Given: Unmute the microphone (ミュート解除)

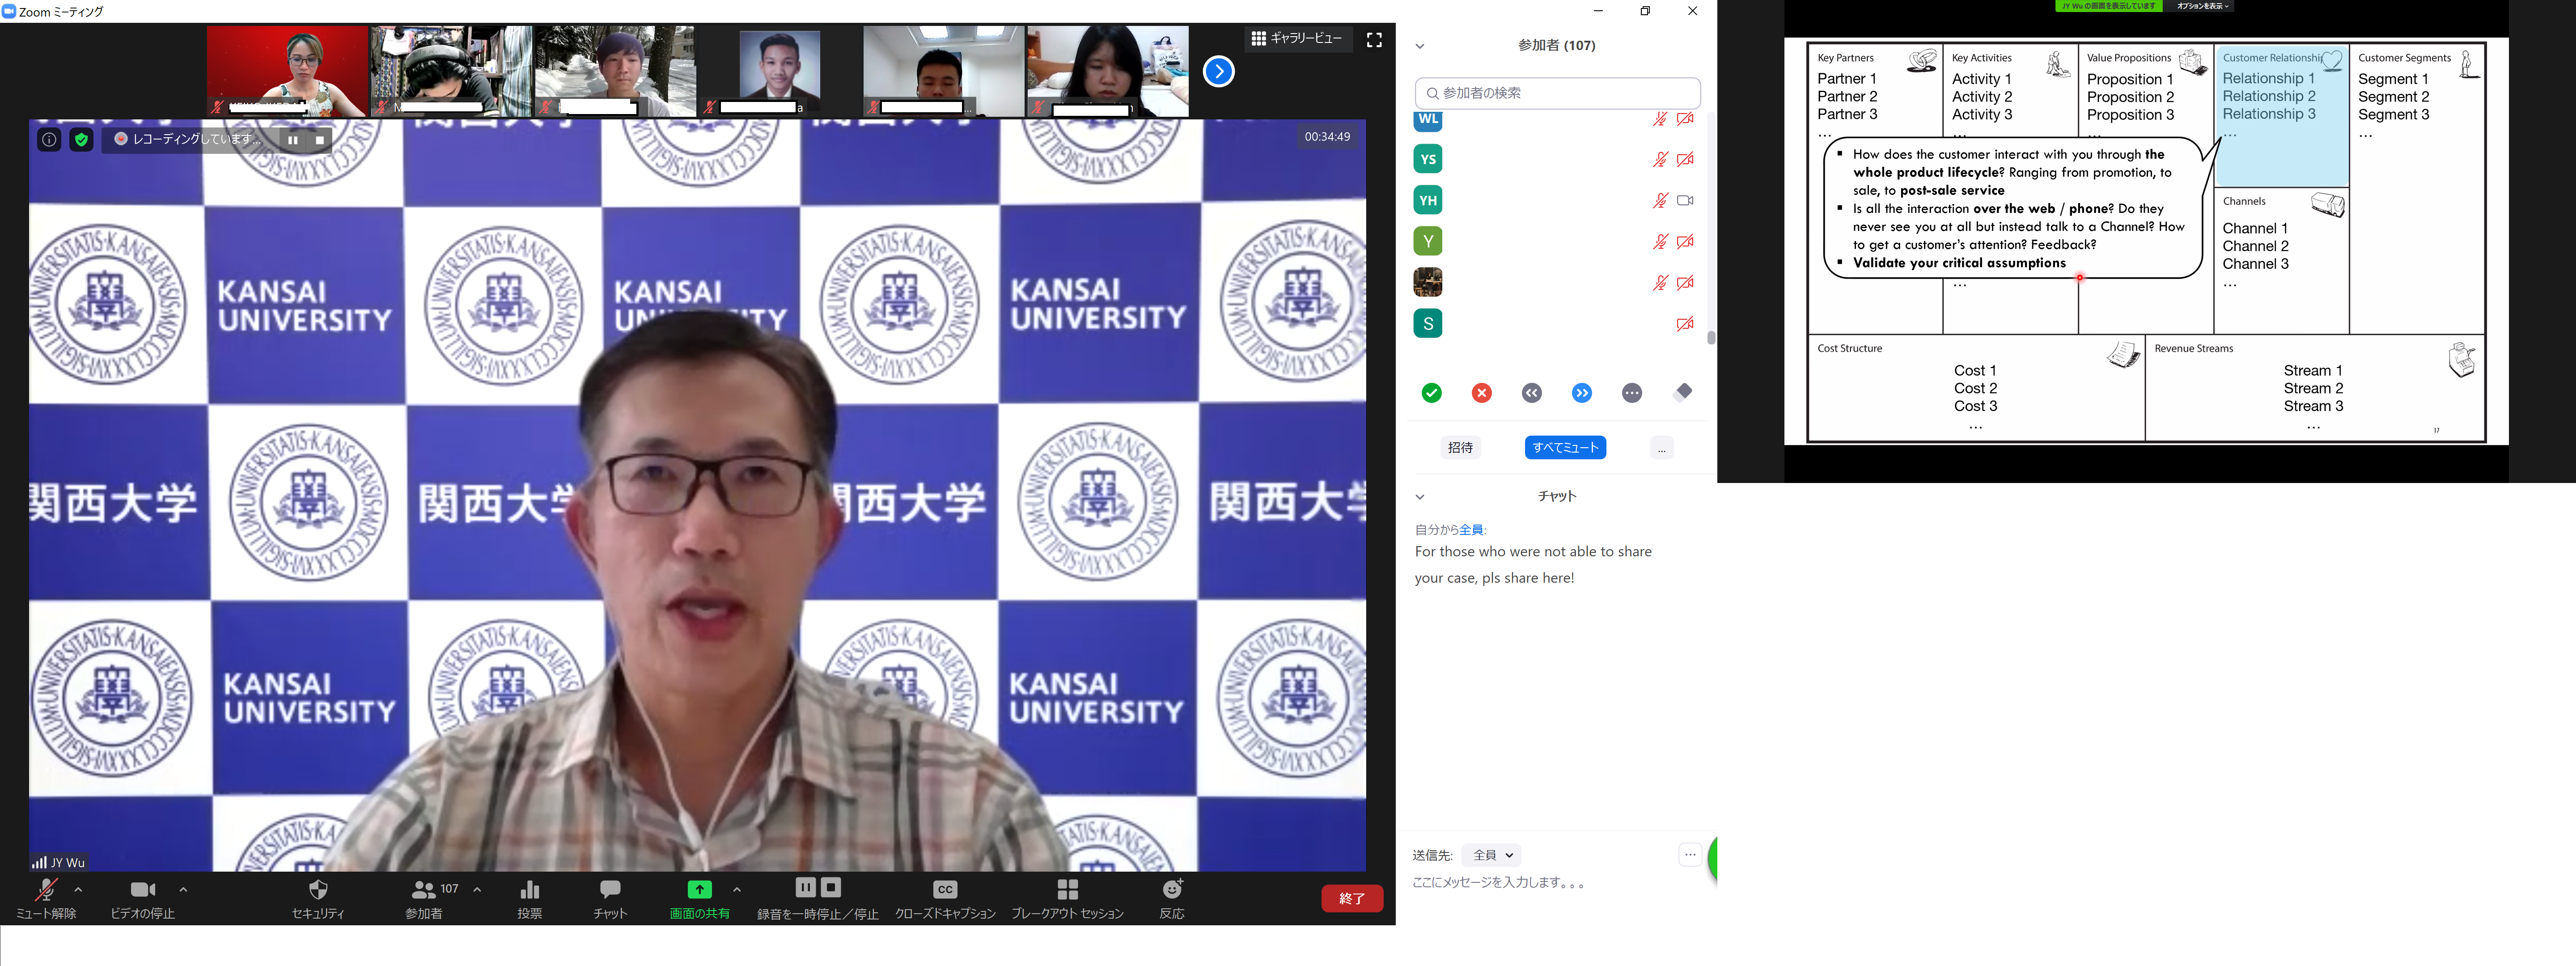Looking at the screenshot, I should point(46,898).
